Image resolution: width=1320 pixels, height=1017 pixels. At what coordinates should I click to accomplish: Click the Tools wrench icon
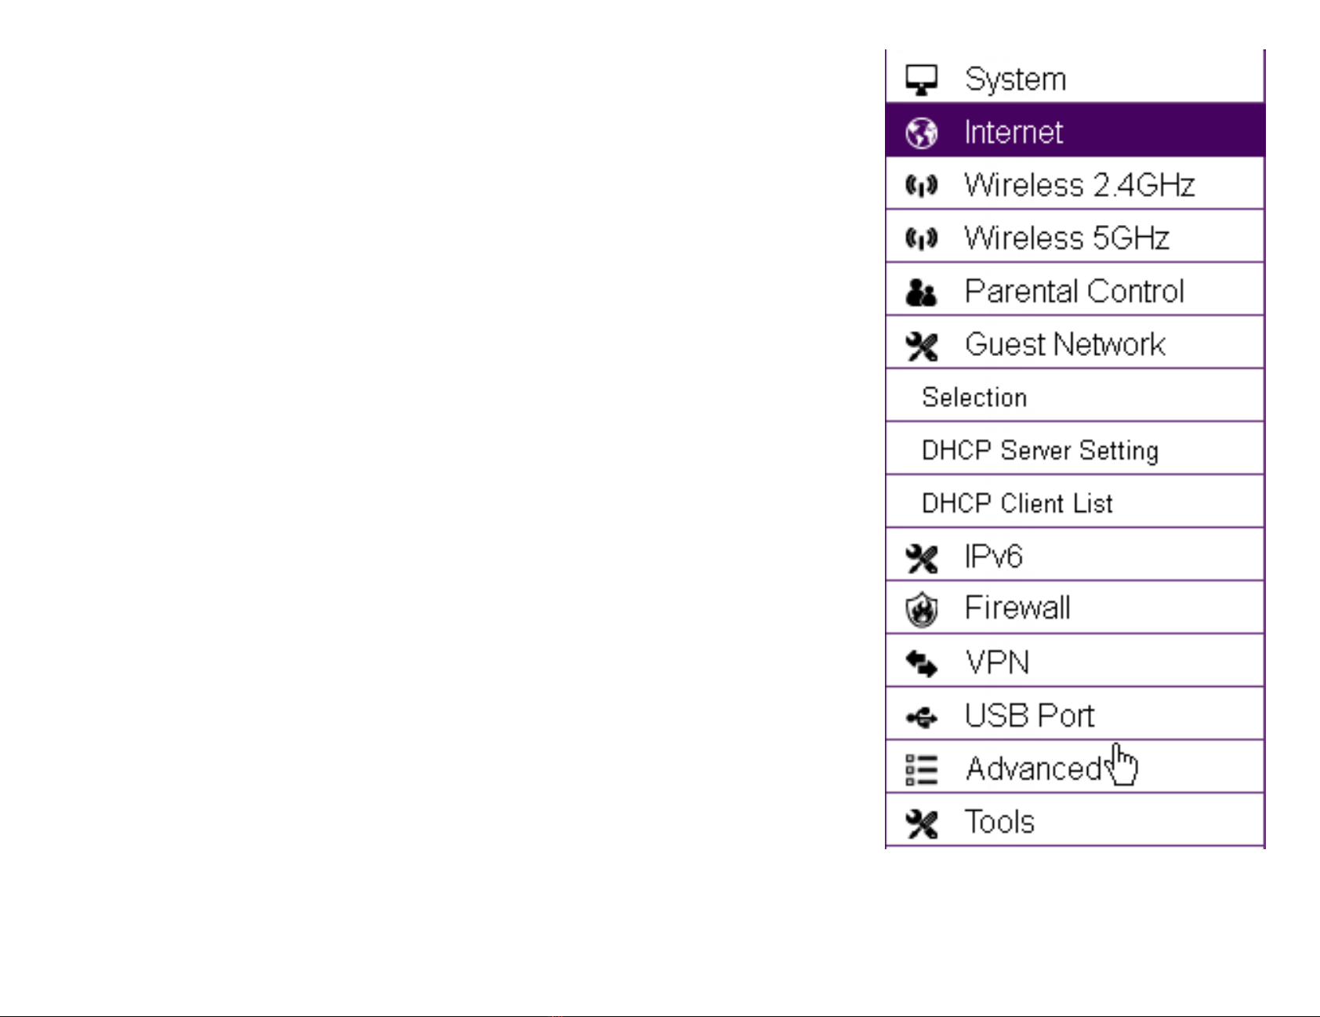coord(921,823)
